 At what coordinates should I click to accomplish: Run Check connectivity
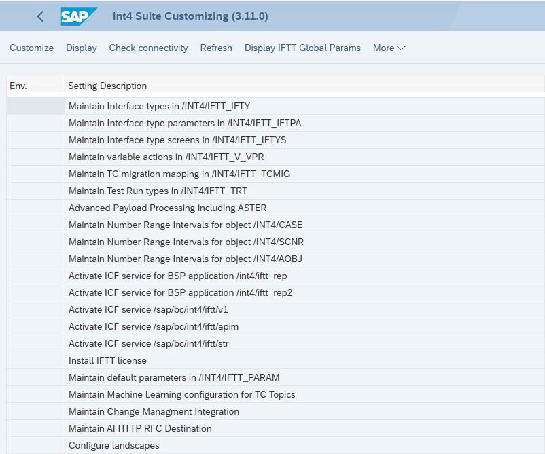(x=148, y=48)
